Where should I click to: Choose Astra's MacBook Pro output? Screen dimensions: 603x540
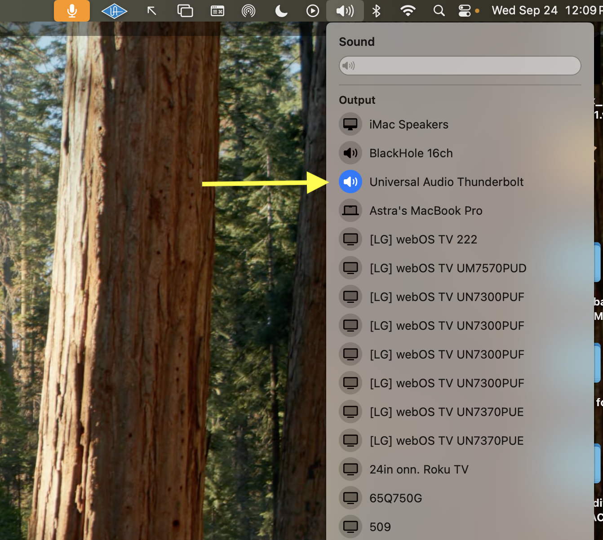pyautogui.click(x=426, y=211)
